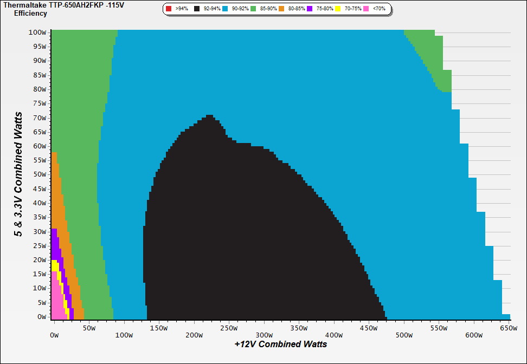Click the black 92-94% legend swatch
The width and height of the screenshot is (527, 364).
coord(197,9)
